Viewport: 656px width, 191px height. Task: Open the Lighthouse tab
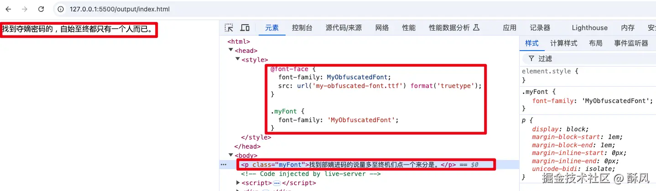coord(590,28)
